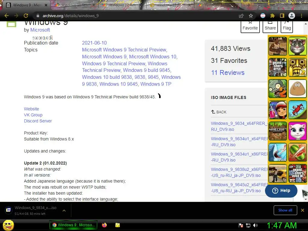Reload the archive.org page

click(x=26, y=16)
